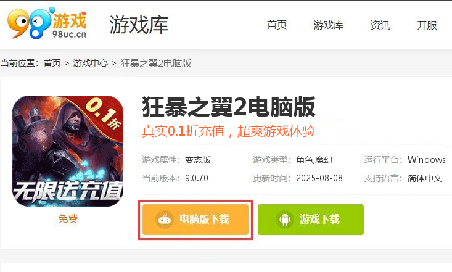Click the 角色,魔幻 game type value
Viewport: 452px width, 272px height.
[x=314, y=160]
